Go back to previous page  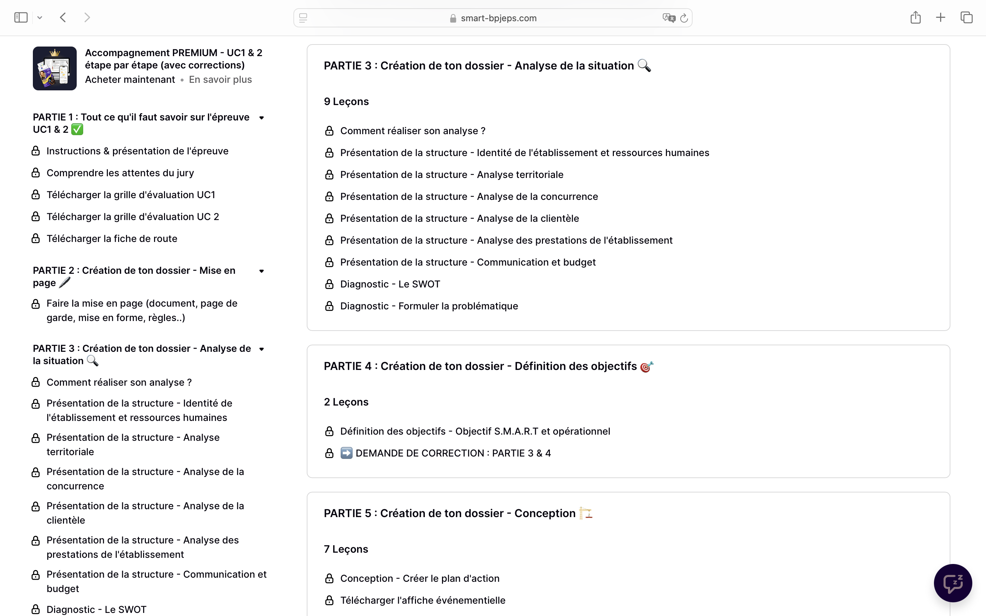(x=63, y=17)
